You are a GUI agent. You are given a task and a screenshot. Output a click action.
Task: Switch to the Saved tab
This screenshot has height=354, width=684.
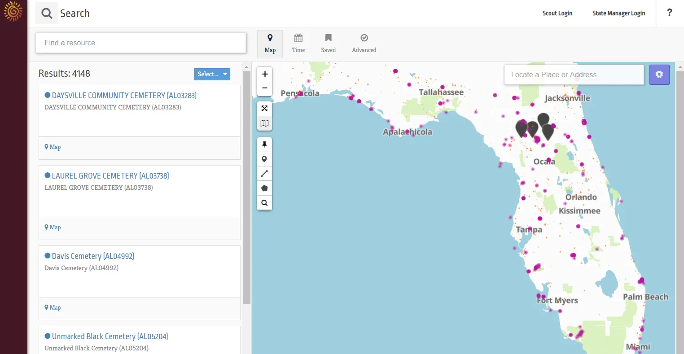pos(328,43)
